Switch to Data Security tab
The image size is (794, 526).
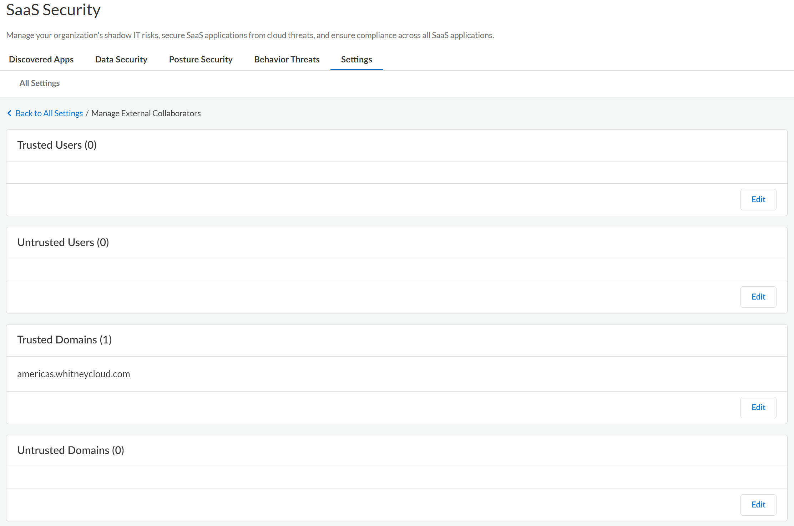[x=121, y=60]
